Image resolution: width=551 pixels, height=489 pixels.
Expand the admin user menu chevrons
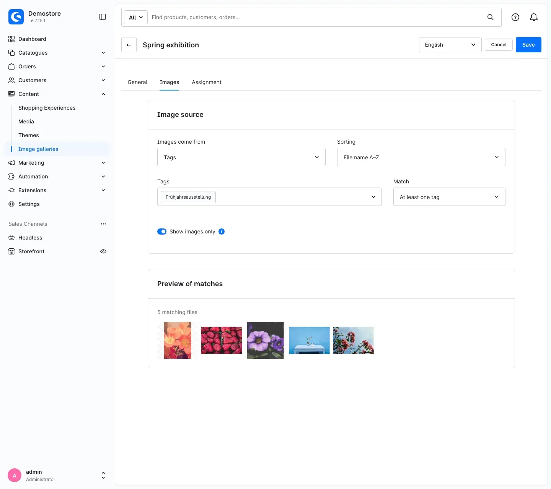point(103,476)
